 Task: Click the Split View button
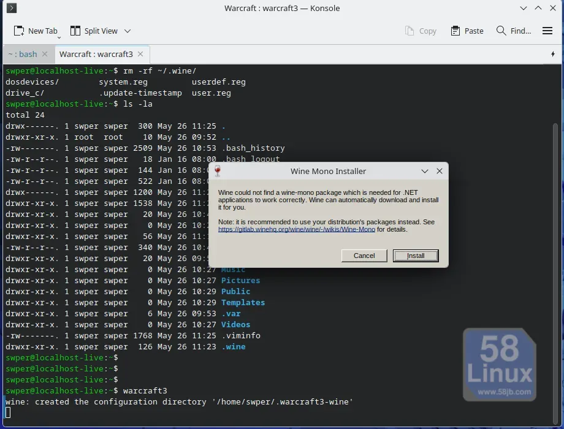94,31
